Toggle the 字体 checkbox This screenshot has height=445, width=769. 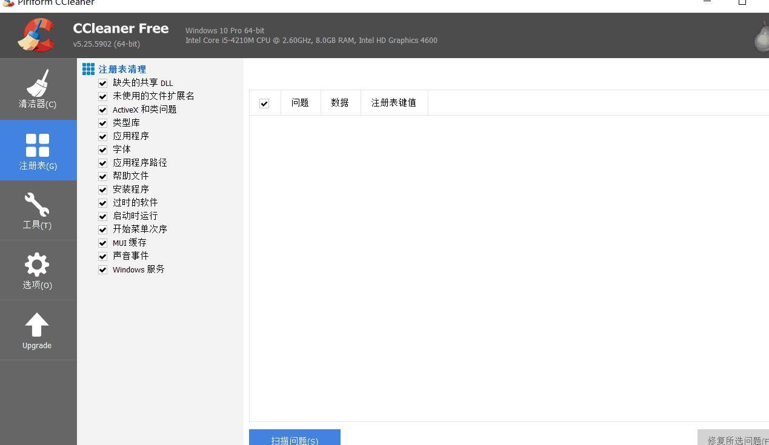pyautogui.click(x=103, y=150)
